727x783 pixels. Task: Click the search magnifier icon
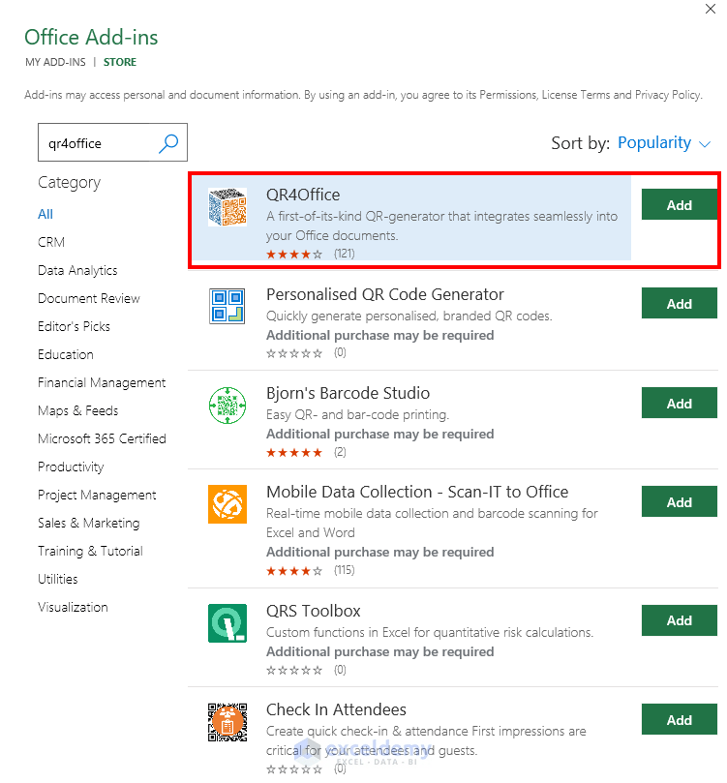[x=168, y=142]
